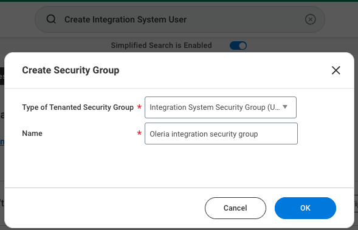Click the Name field label

(32, 134)
